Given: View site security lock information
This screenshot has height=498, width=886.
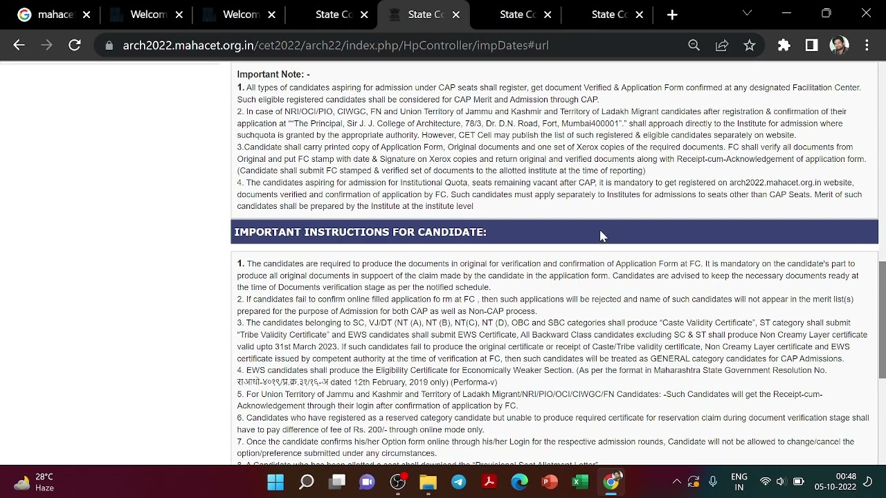Looking at the screenshot, I should tap(109, 46).
